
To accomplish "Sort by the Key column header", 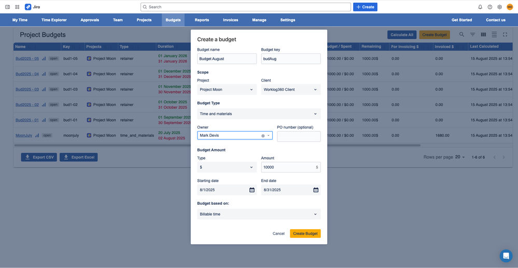I will pyautogui.click(x=66, y=47).
